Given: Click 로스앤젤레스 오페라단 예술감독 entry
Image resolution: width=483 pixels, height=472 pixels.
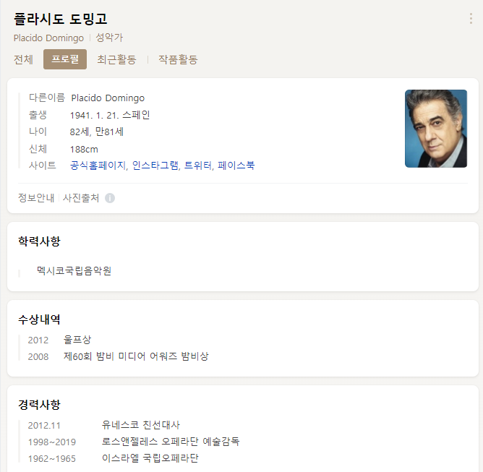Looking at the screenshot, I should point(171,442).
